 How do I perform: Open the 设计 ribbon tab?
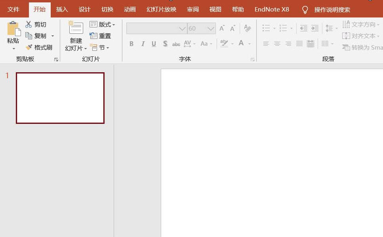tap(84, 9)
